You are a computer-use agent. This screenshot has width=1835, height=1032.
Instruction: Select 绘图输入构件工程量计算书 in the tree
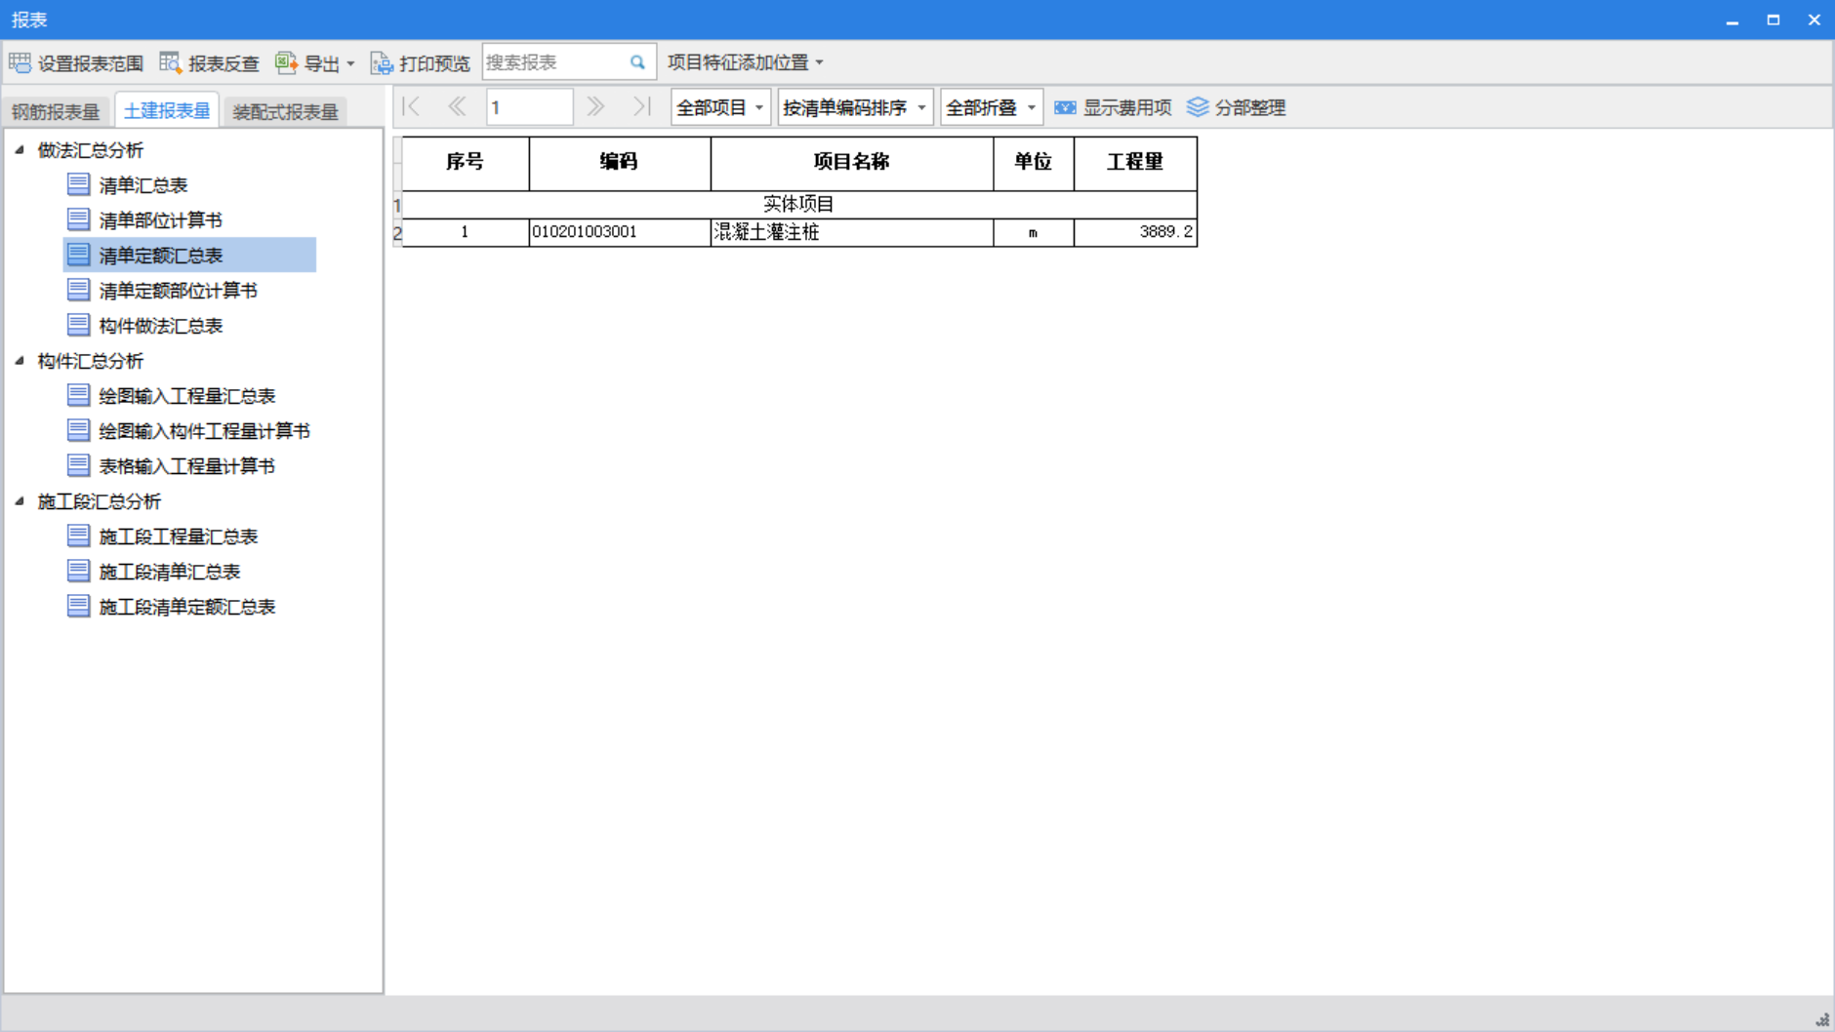(205, 430)
